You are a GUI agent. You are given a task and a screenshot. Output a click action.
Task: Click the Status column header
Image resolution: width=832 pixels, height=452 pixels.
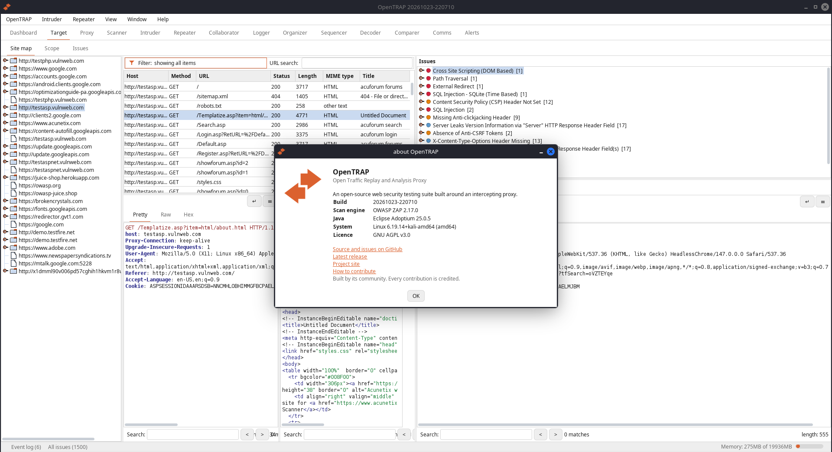pos(283,76)
